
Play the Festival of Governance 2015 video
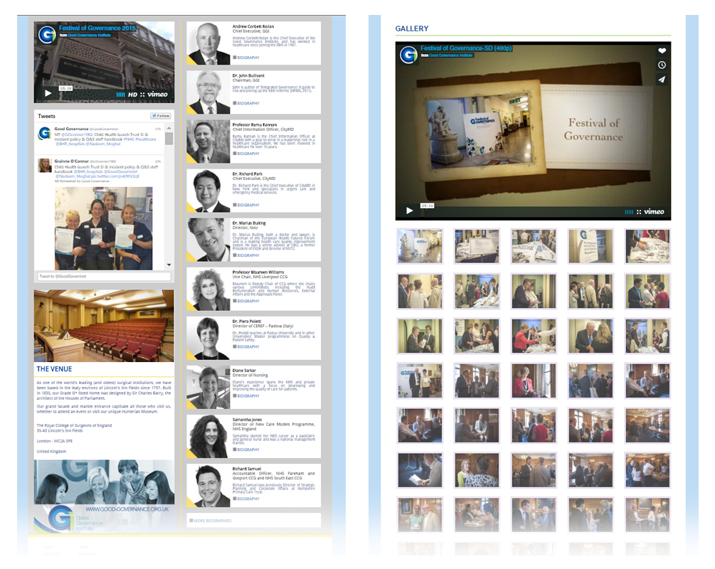(48, 93)
